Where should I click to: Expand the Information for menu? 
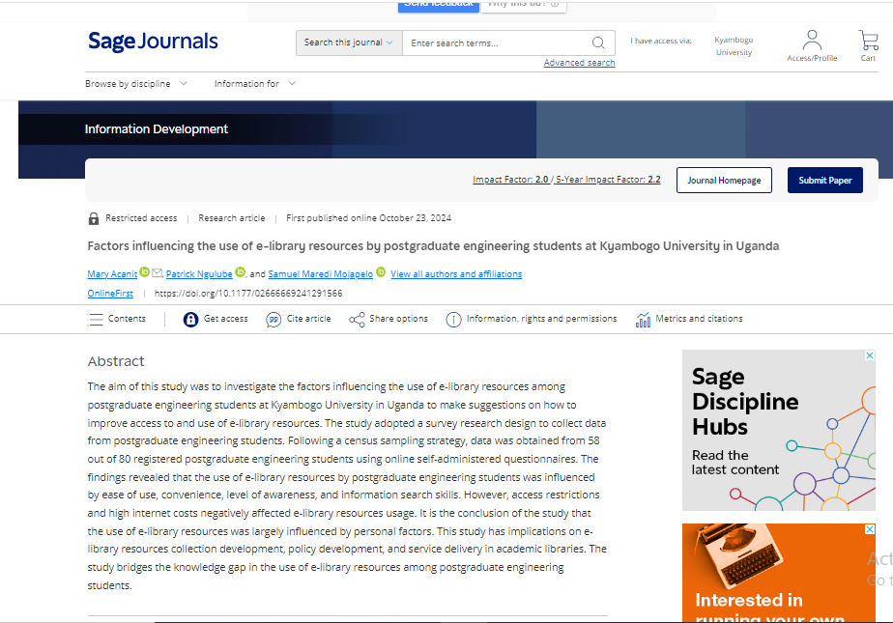255,84
